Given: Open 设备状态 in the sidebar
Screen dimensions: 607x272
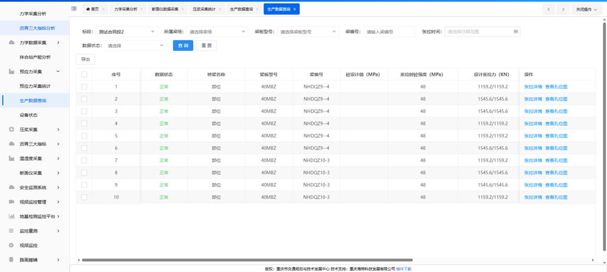Looking at the screenshot, I should (x=29, y=115).
